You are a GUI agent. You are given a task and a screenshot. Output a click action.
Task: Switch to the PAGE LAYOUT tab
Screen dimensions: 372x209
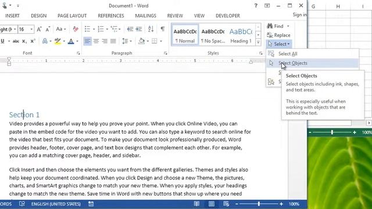(x=72, y=16)
